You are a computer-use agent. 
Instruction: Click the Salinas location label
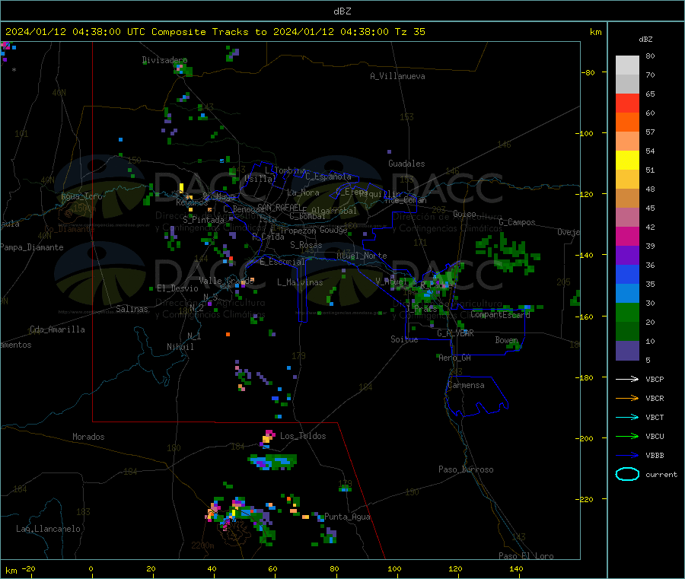click(x=132, y=309)
